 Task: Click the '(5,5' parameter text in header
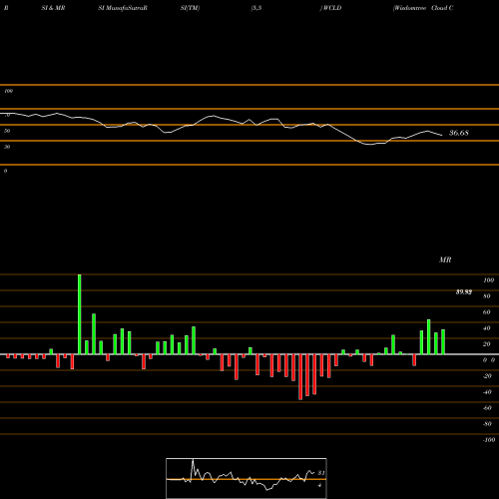256,8
